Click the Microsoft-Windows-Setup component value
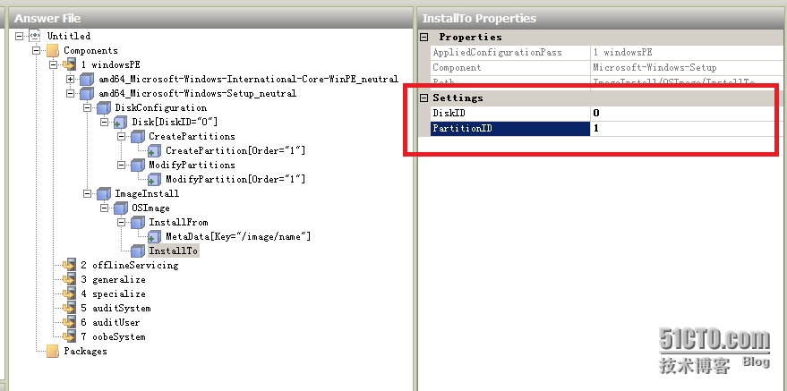This screenshot has width=787, height=391. (x=654, y=68)
